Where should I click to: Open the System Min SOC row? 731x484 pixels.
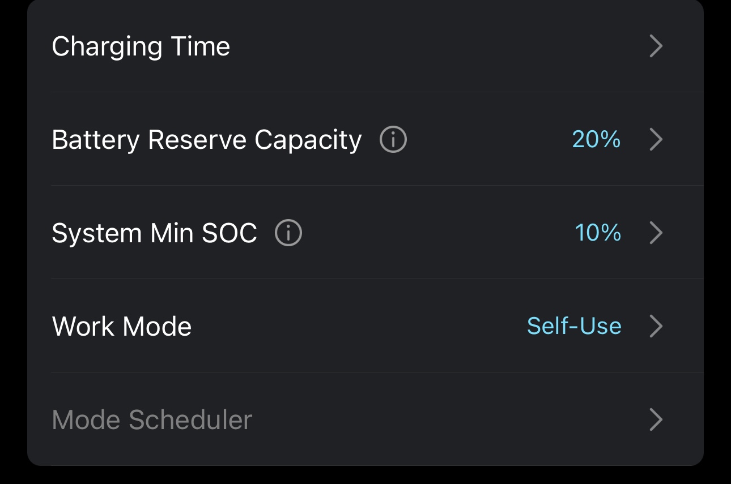pyautogui.click(x=431, y=233)
